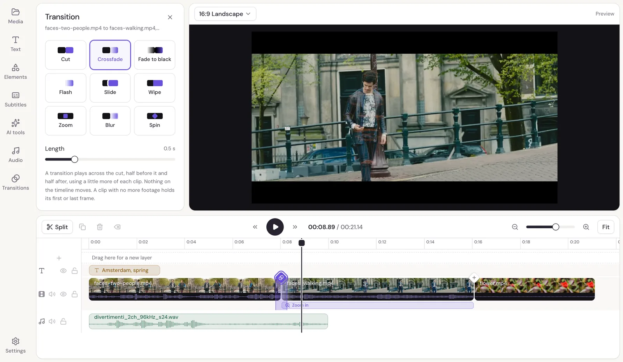Open the Transitions panel
The height and width of the screenshot is (362, 623).
pyautogui.click(x=16, y=182)
